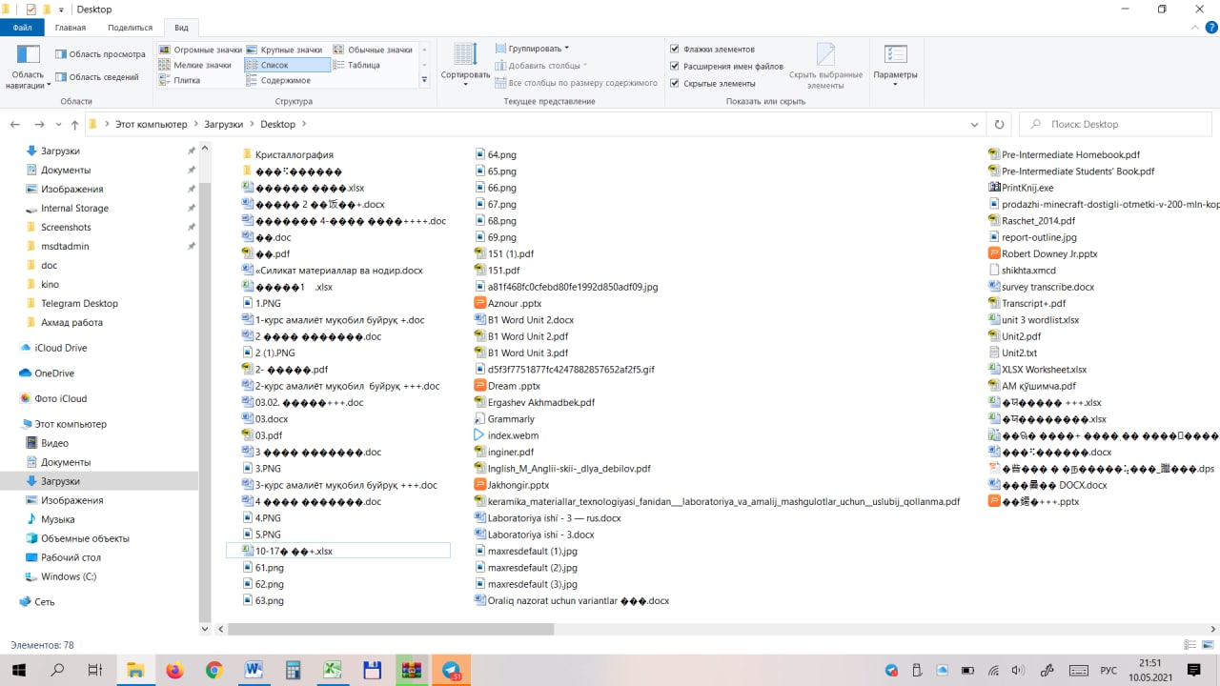The height and width of the screenshot is (686, 1220).
Task: Launch Firefox from the taskbar
Action: pos(174,670)
